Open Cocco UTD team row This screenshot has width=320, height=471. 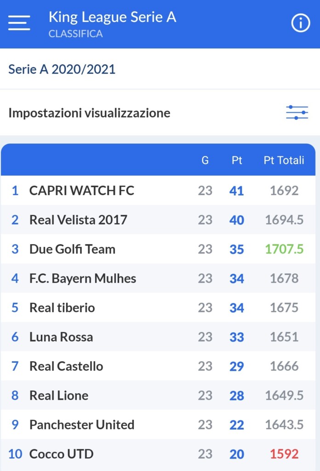tap(62, 454)
